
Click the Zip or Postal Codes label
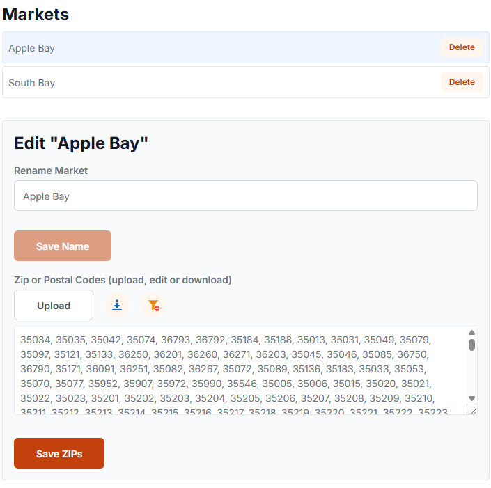(123, 280)
